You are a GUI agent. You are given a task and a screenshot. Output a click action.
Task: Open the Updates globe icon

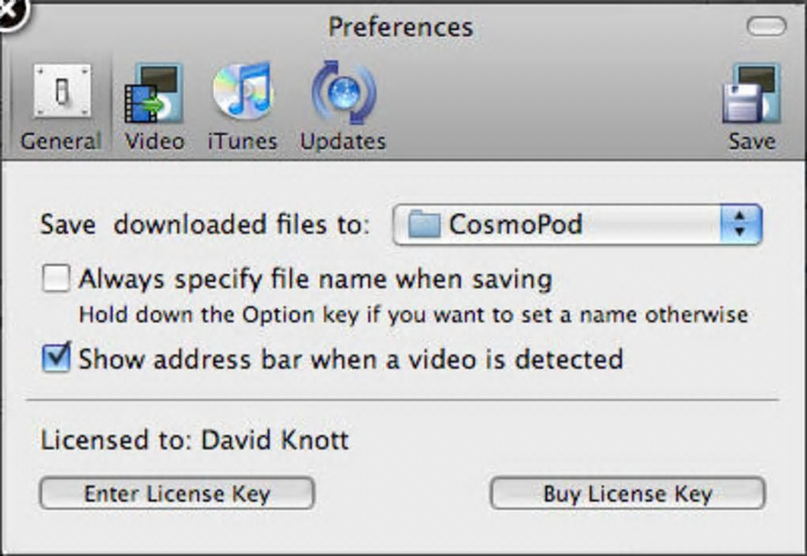point(343,92)
